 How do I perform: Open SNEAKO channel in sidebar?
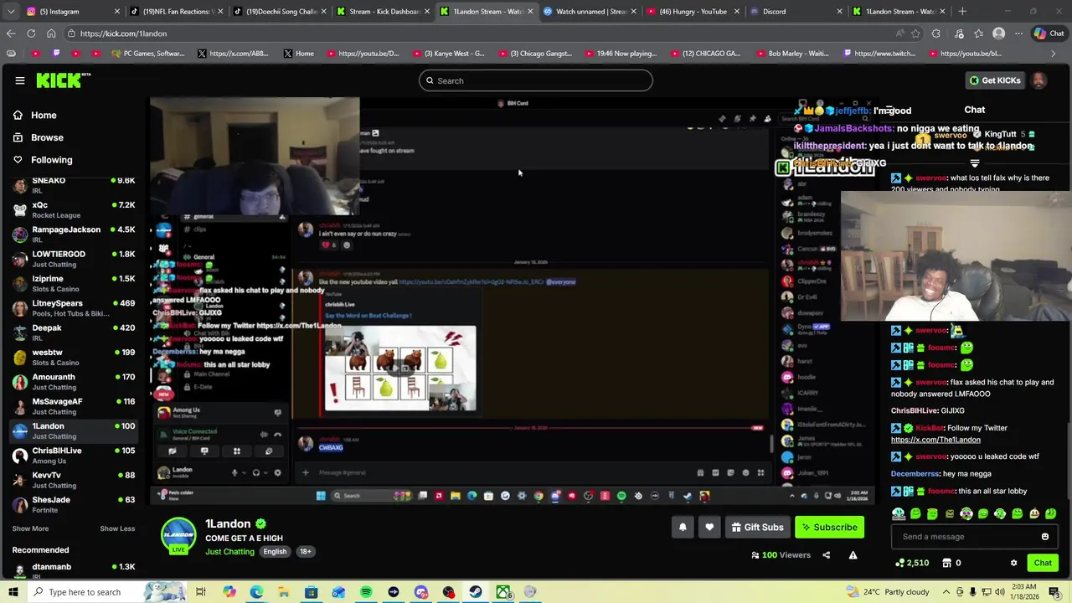click(x=73, y=186)
